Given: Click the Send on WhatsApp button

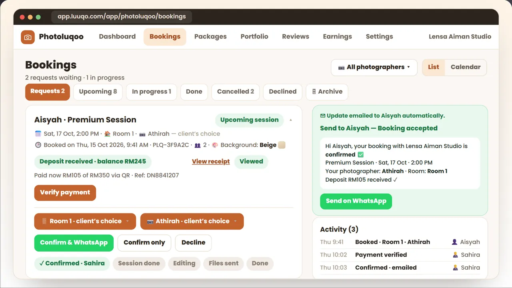Looking at the screenshot, I should pyautogui.click(x=356, y=201).
